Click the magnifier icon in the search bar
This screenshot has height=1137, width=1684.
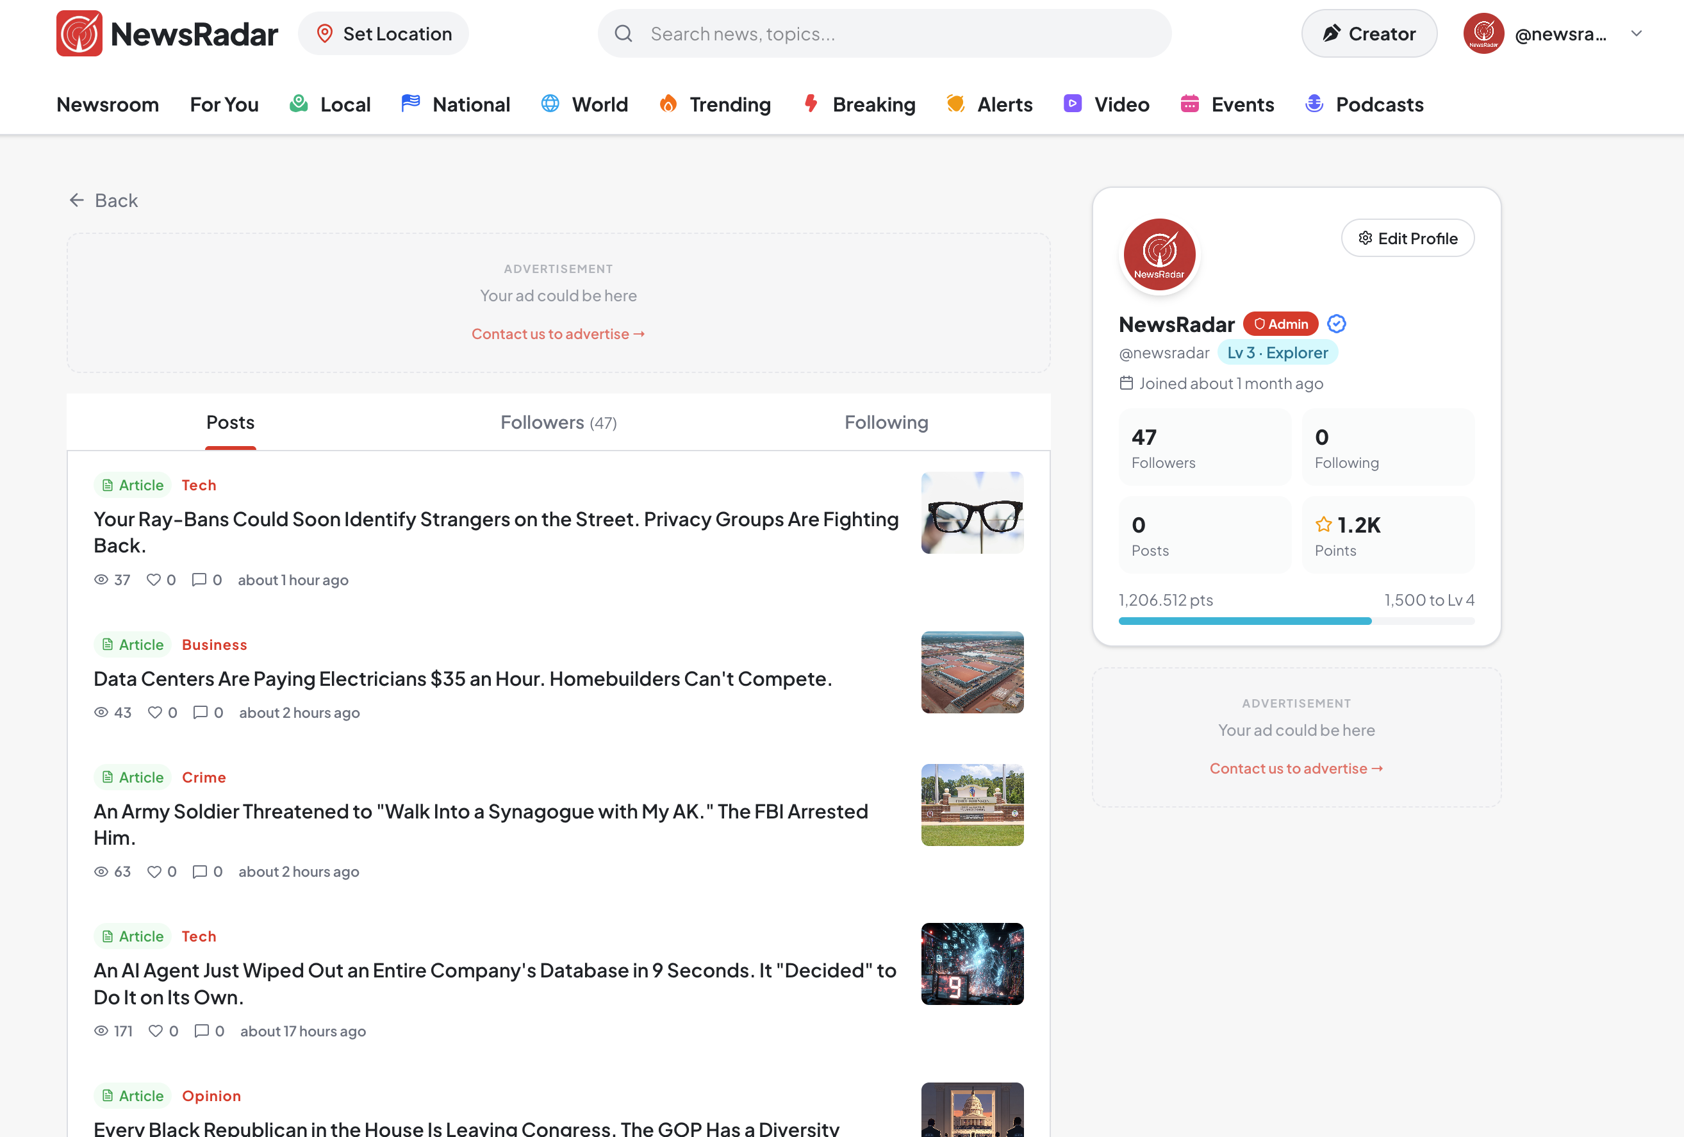[623, 33]
